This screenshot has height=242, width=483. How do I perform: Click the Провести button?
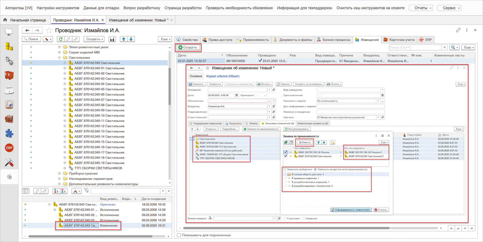coord(215,84)
